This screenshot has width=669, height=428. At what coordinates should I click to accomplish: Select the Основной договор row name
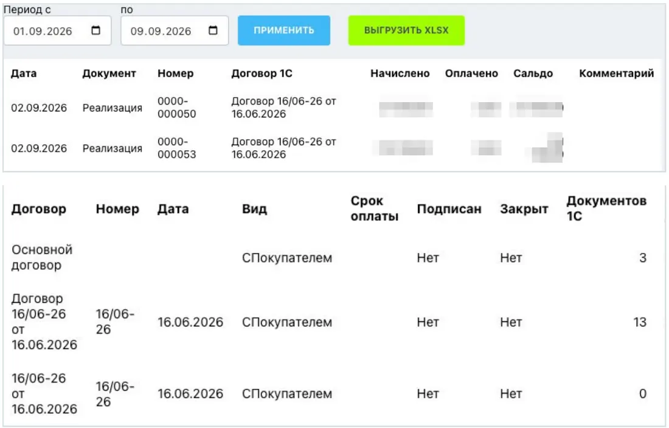coord(42,258)
